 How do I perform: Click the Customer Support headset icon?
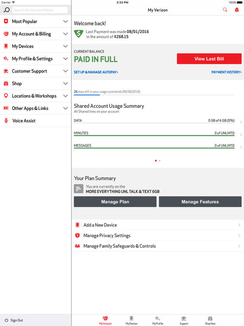(6, 71)
